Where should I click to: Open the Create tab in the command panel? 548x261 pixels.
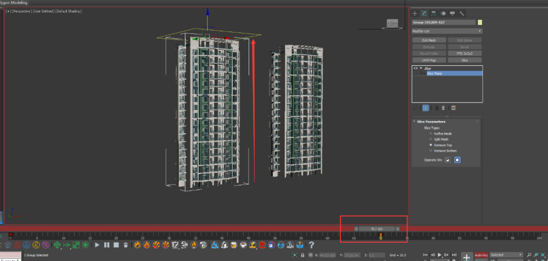tap(415, 14)
